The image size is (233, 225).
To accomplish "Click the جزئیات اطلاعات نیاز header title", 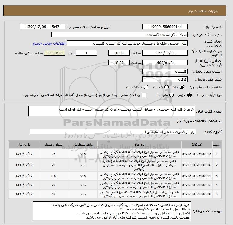I will 203,11.
